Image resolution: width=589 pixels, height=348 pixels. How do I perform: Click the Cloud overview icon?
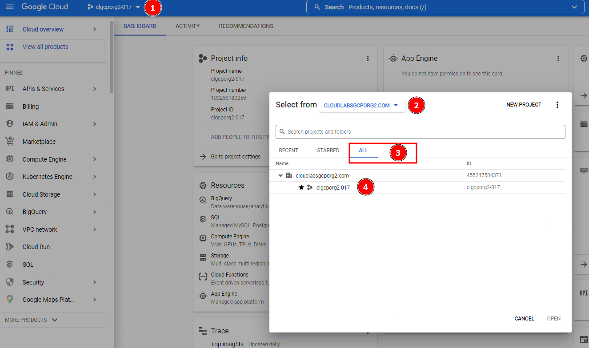point(10,29)
